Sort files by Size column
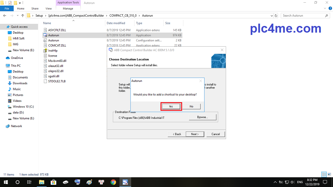Screen dimensions: 333x187 click(168, 23)
